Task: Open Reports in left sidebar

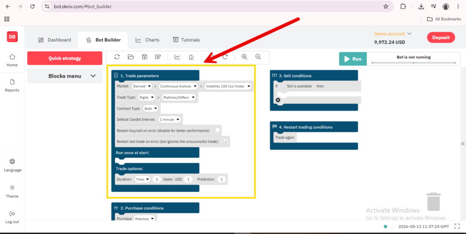Action: pos(12,86)
